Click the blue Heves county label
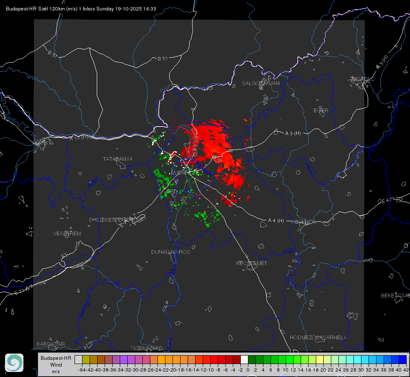 click(310, 170)
